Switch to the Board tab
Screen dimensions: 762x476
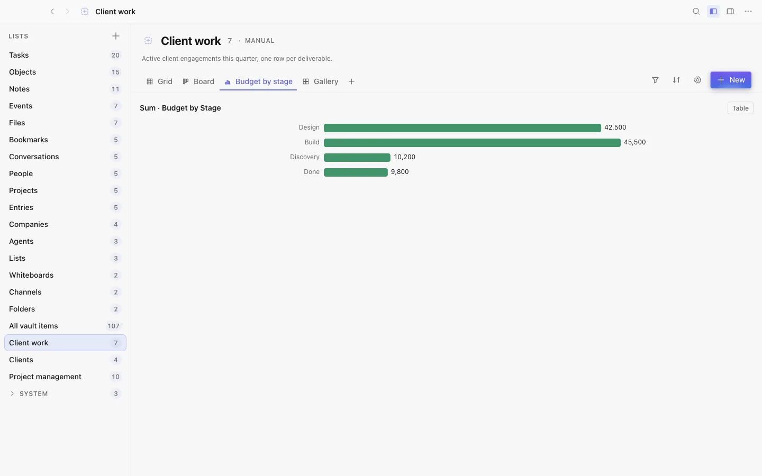coord(198,81)
